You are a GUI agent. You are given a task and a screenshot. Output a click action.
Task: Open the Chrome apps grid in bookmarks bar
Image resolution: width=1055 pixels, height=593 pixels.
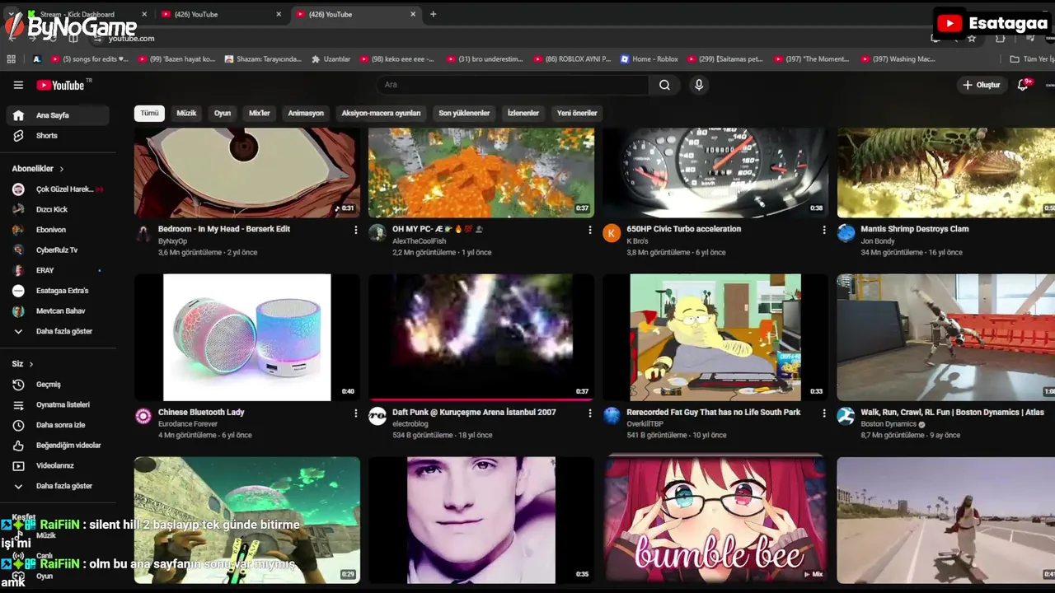pyautogui.click(x=12, y=59)
